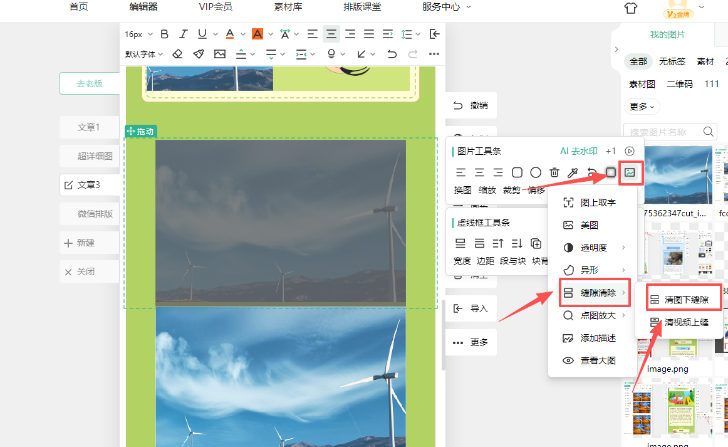Click the play icon in 图片工具条
This screenshot has height=447, width=728.
click(630, 151)
